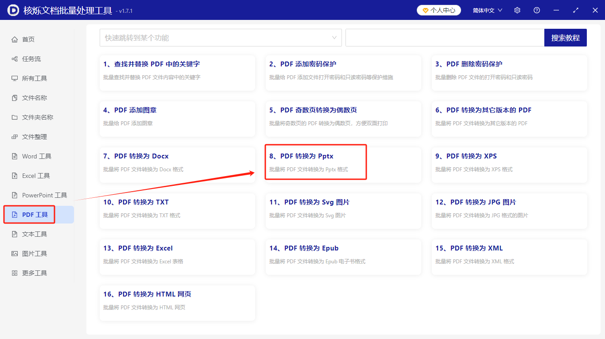The width and height of the screenshot is (605, 339).
Task: Expand the 快速跳转到某个功能 combo box
Action: click(x=221, y=38)
